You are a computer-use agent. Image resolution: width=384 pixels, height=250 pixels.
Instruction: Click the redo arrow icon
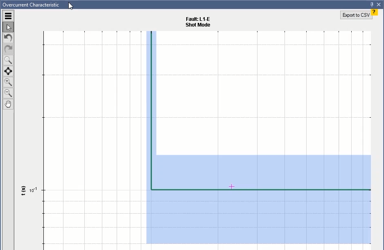tap(8, 49)
